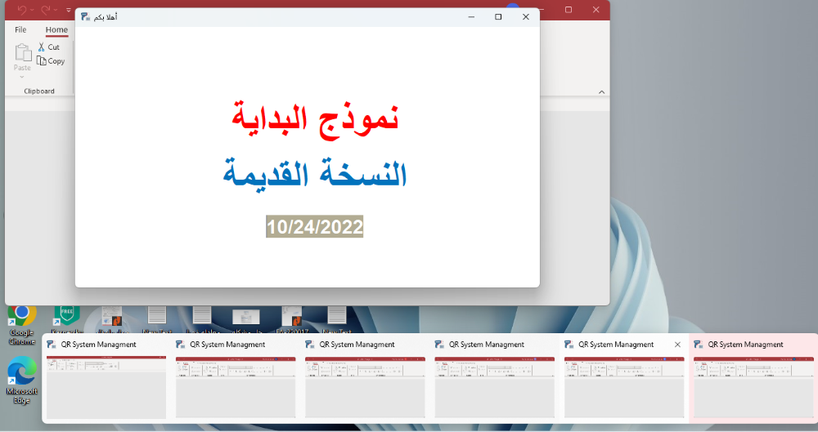
Task: Open the Undo history dropdown arrow
Action: (x=32, y=10)
